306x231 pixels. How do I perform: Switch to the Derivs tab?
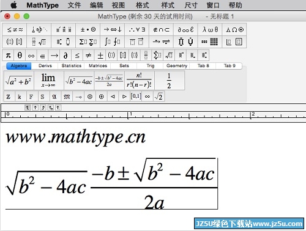[45, 65]
